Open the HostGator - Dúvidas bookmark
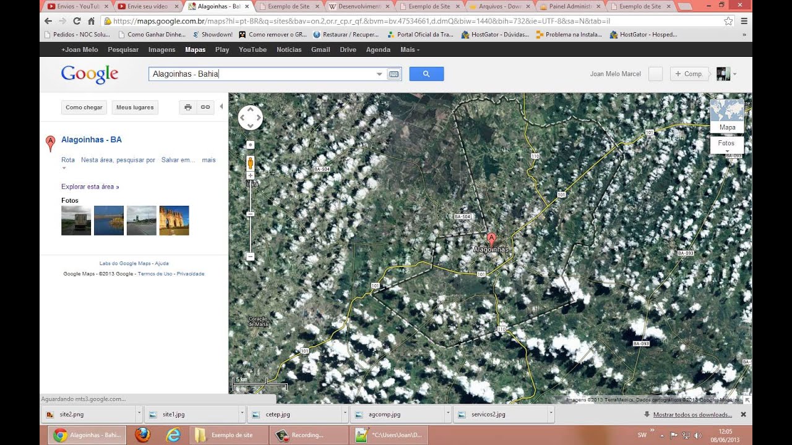This screenshot has width=792, height=445. tap(495, 35)
